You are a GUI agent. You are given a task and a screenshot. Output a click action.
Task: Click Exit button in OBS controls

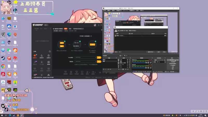tap(173, 69)
